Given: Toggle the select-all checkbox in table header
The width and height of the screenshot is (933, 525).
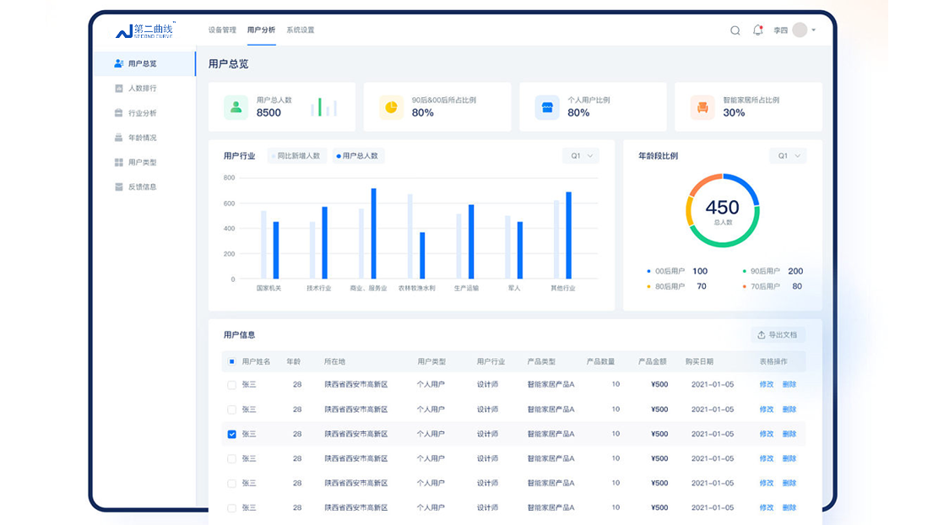Looking at the screenshot, I should point(232,362).
